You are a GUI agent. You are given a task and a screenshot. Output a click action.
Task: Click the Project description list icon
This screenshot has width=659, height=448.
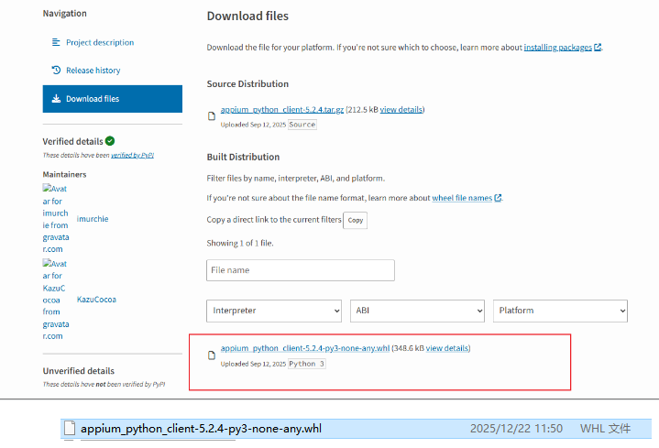point(56,42)
